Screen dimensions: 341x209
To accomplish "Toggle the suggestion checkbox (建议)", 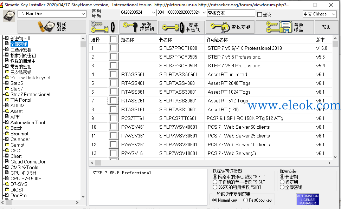I will pos(259,14).
